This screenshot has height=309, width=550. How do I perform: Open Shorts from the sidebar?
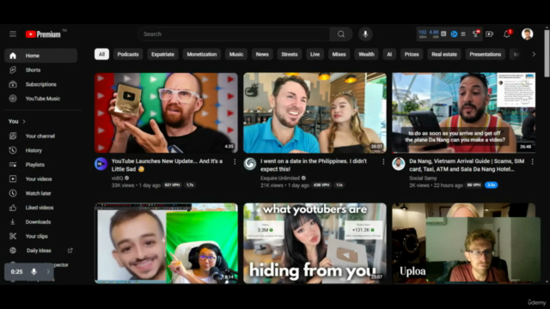tap(41, 70)
